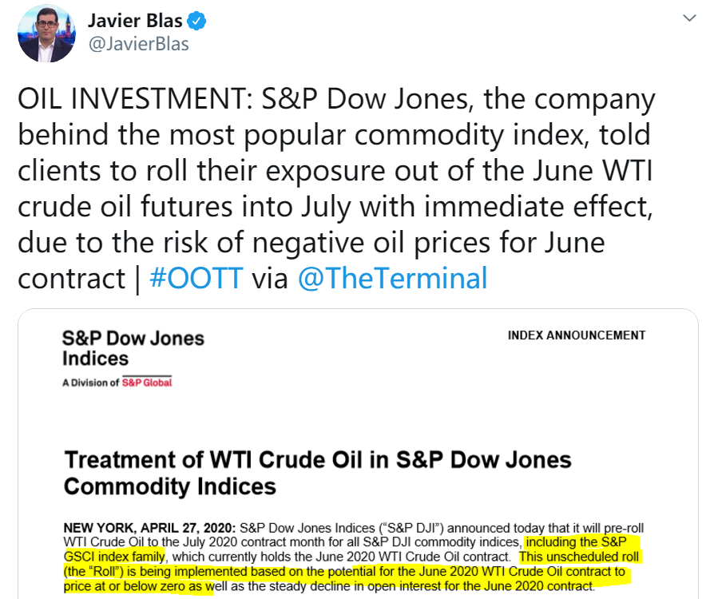Click highlighted 'GSCI index family' text
706x599 pixels.
(x=114, y=557)
